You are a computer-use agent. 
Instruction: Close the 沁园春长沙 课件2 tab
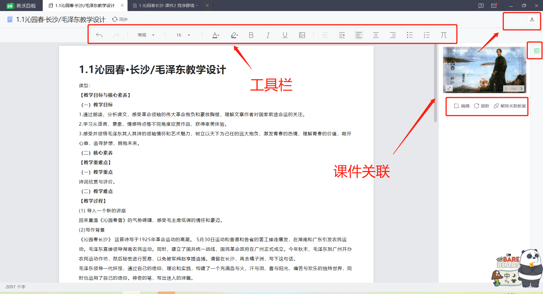[x=207, y=5]
